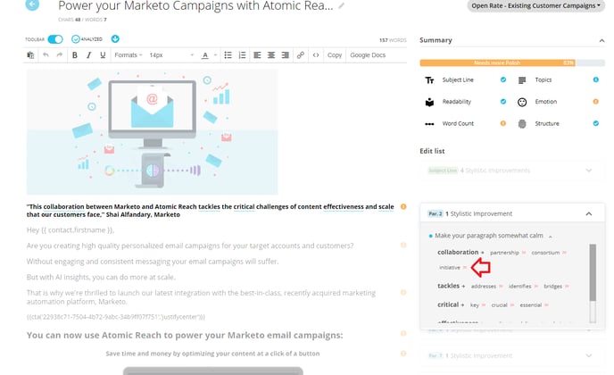The image size is (614, 375).
Task: Collapse the Make your paragraph somewhat calm suggestion
Action: (x=550, y=237)
